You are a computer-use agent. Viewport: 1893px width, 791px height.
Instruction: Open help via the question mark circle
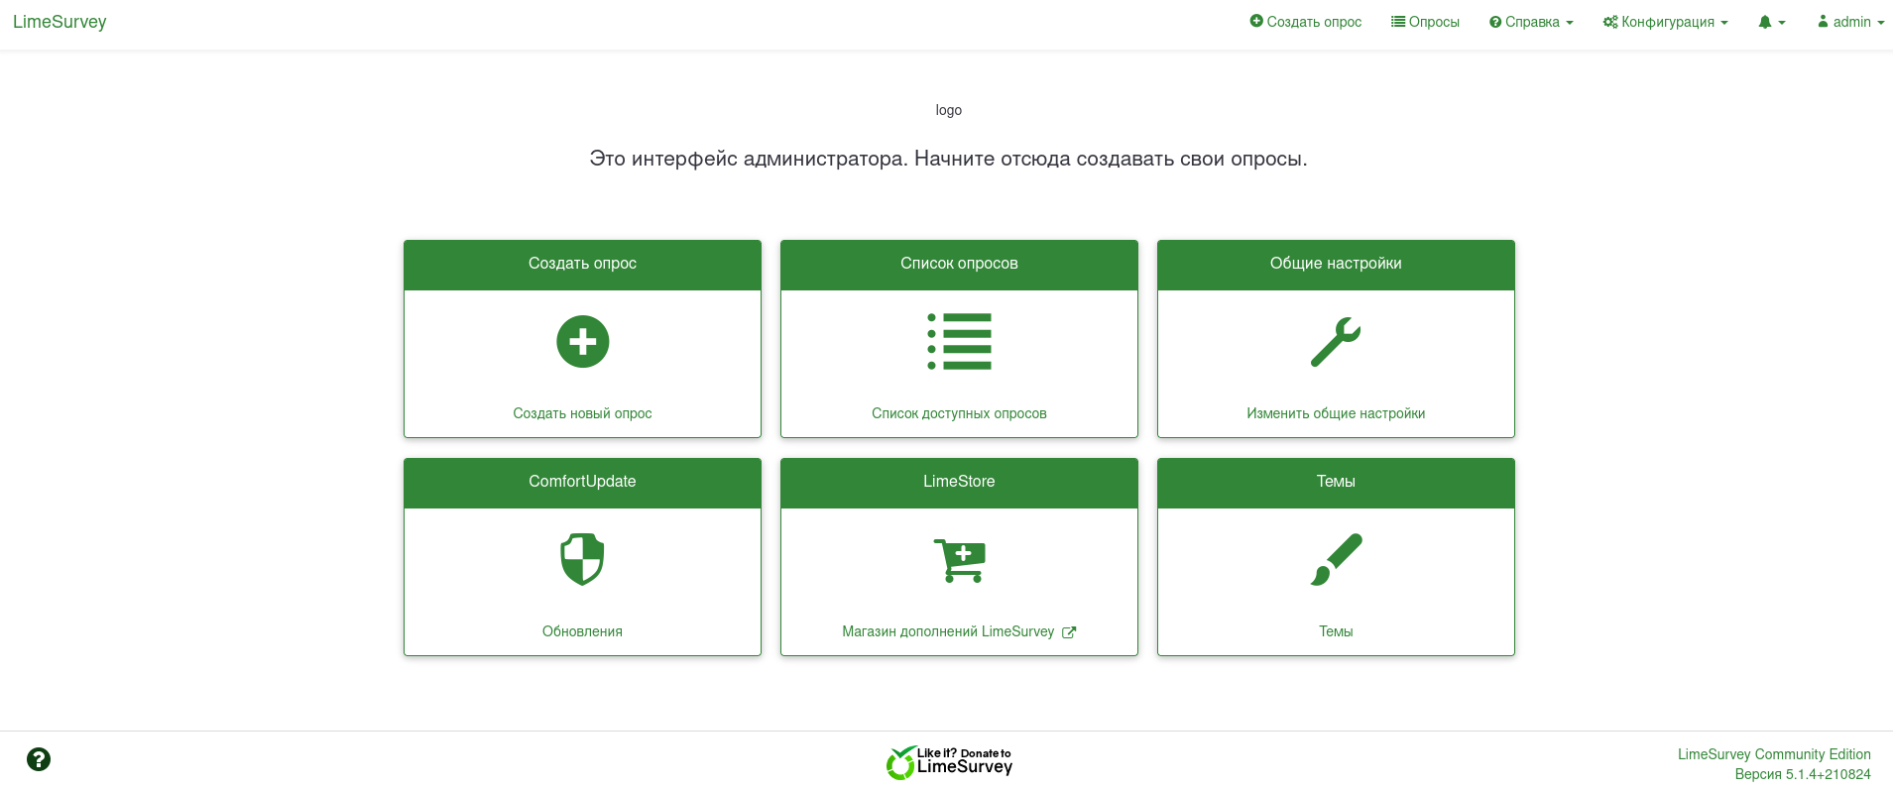pyautogui.click(x=39, y=759)
